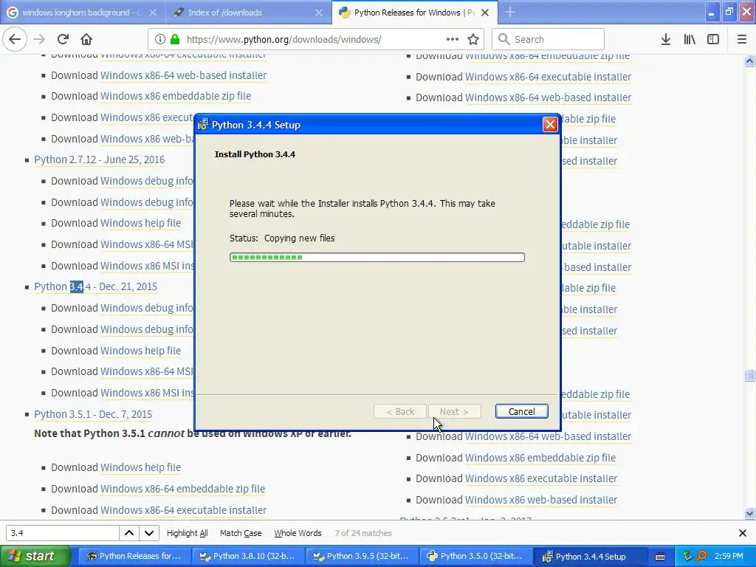
Task: Open the Downloads arrow panel
Action: [x=666, y=39]
